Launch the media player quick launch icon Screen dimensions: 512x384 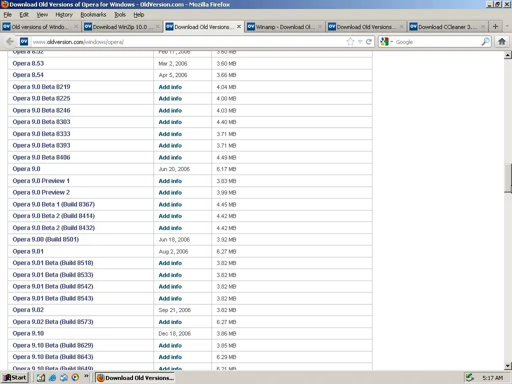[x=75, y=377]
